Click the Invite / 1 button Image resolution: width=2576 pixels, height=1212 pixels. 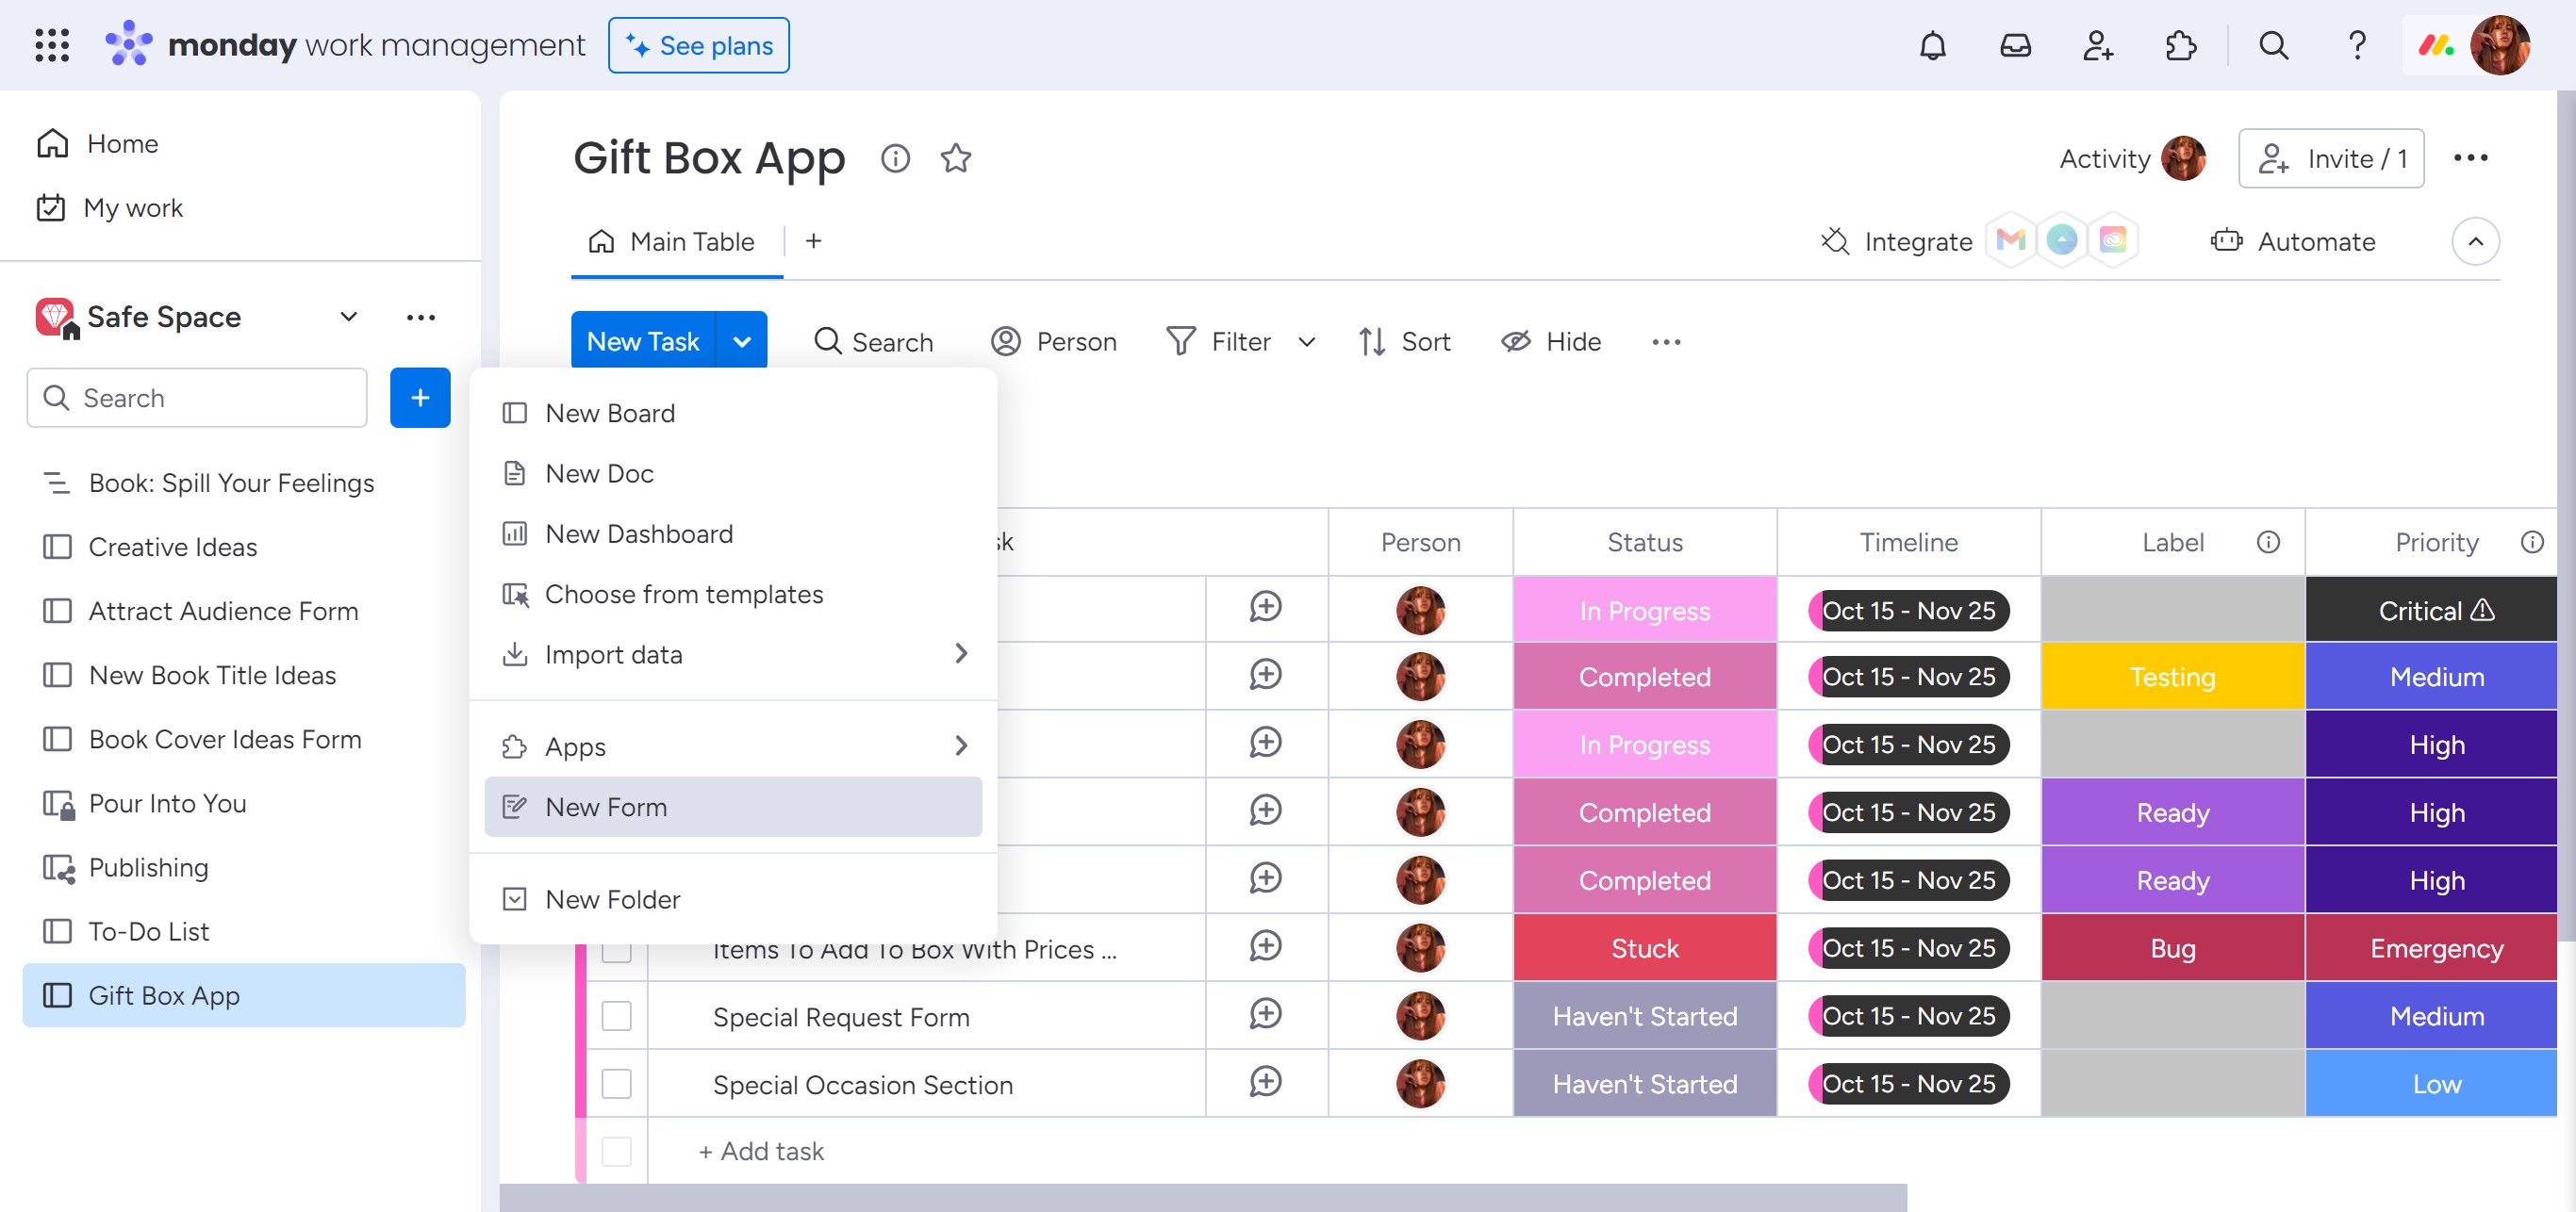tap(2330, 158)
